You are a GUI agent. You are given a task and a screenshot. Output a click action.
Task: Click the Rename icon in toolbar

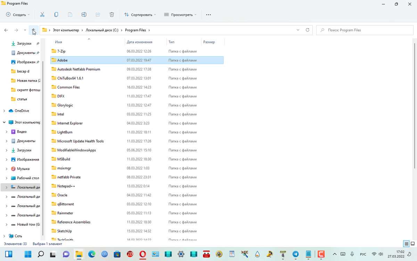[x=84, y=15]
